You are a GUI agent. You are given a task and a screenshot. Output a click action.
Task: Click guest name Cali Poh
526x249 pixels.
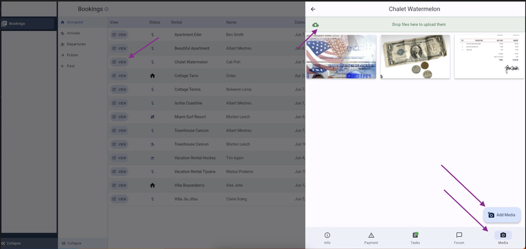point(233,62)
